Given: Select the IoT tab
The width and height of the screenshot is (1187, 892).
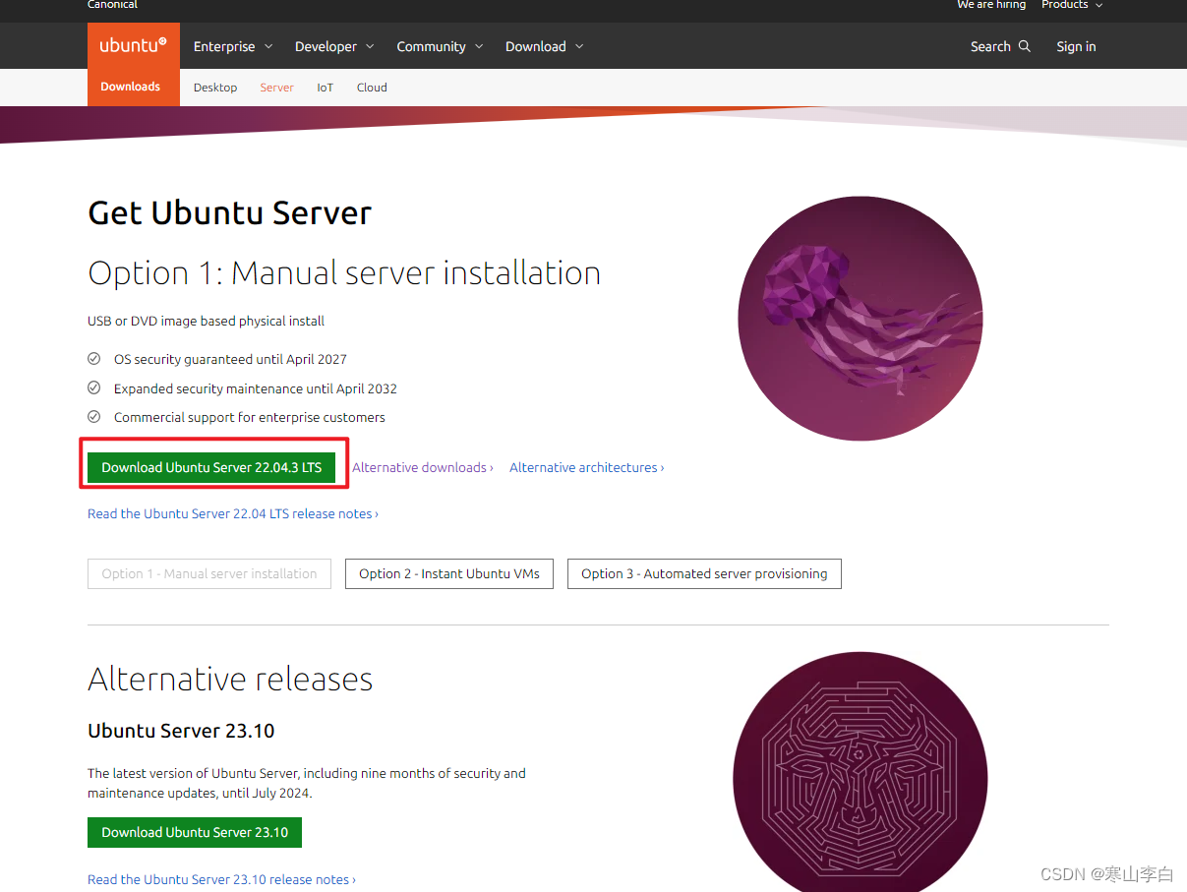Looking at the screenshot, I should pyautogui.click(x=325, y=87).
